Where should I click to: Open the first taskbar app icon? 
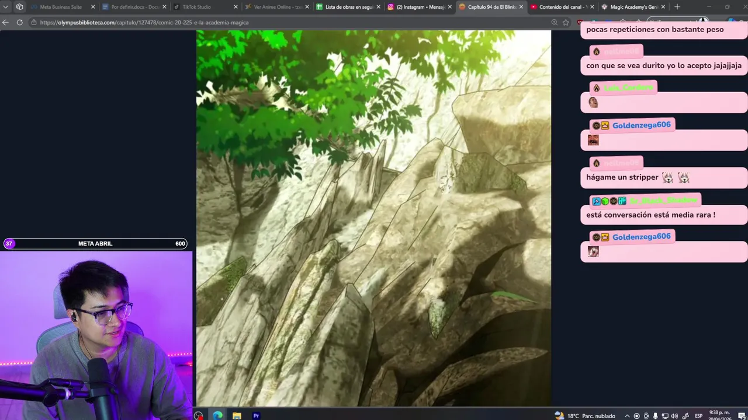199,415
